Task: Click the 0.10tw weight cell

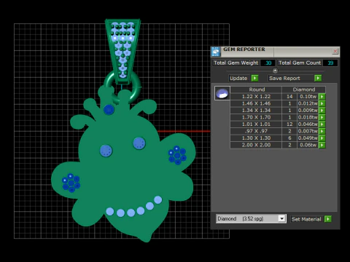Action: [x=308, y=97]
